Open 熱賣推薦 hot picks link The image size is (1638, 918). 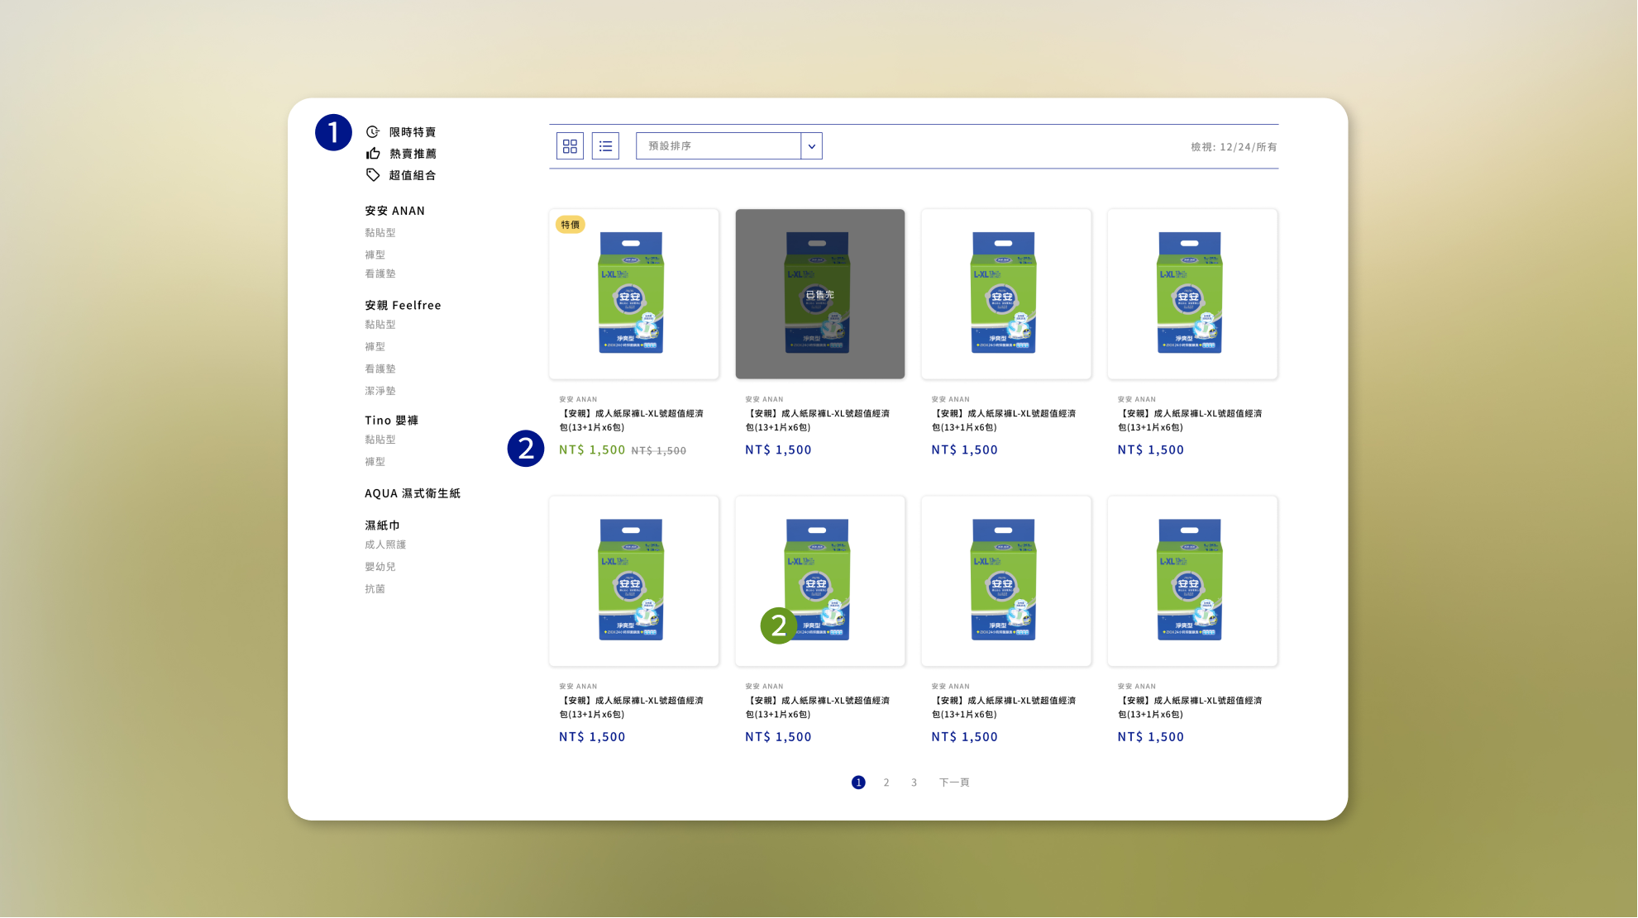coord(413,154)
